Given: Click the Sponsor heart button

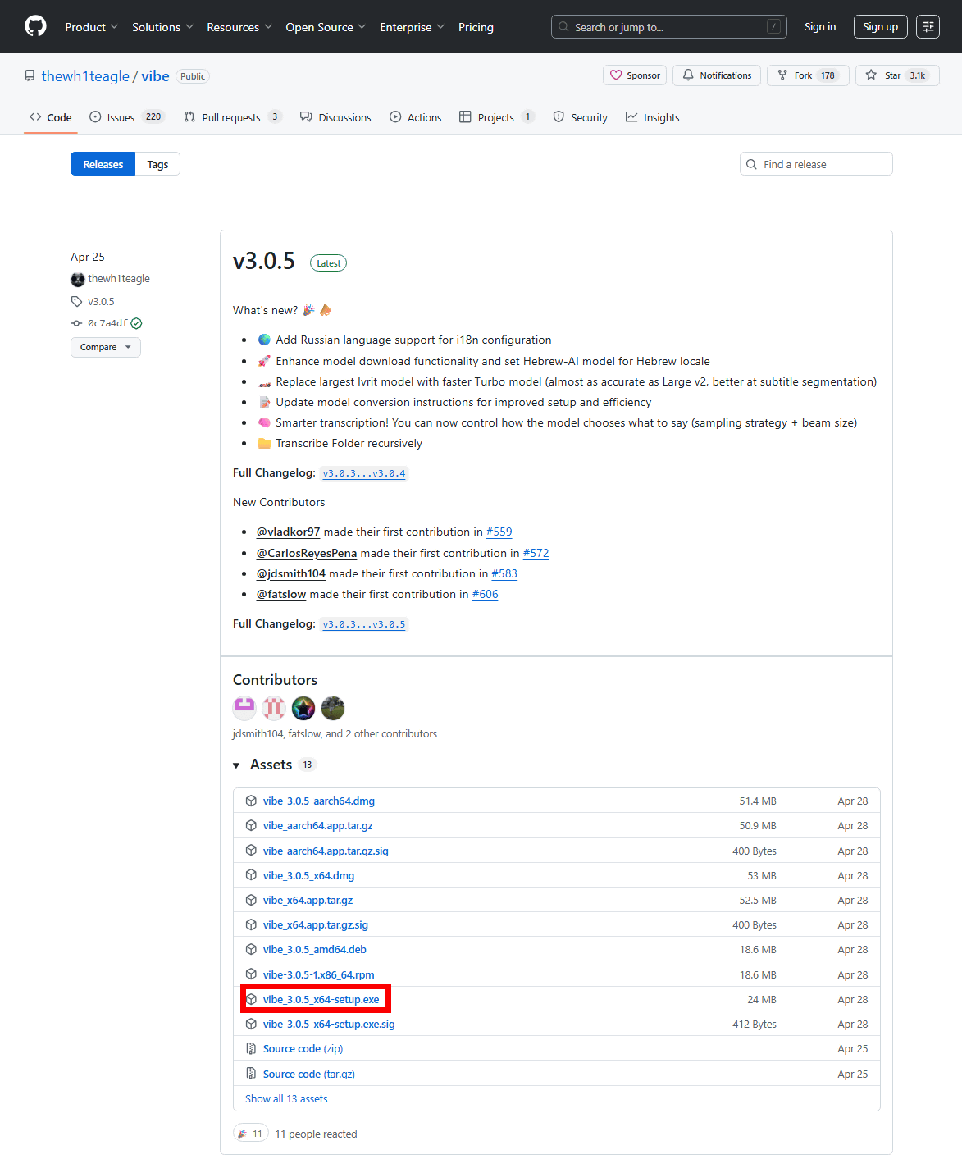Looking at the screenshot, I should tap(635, 75).
